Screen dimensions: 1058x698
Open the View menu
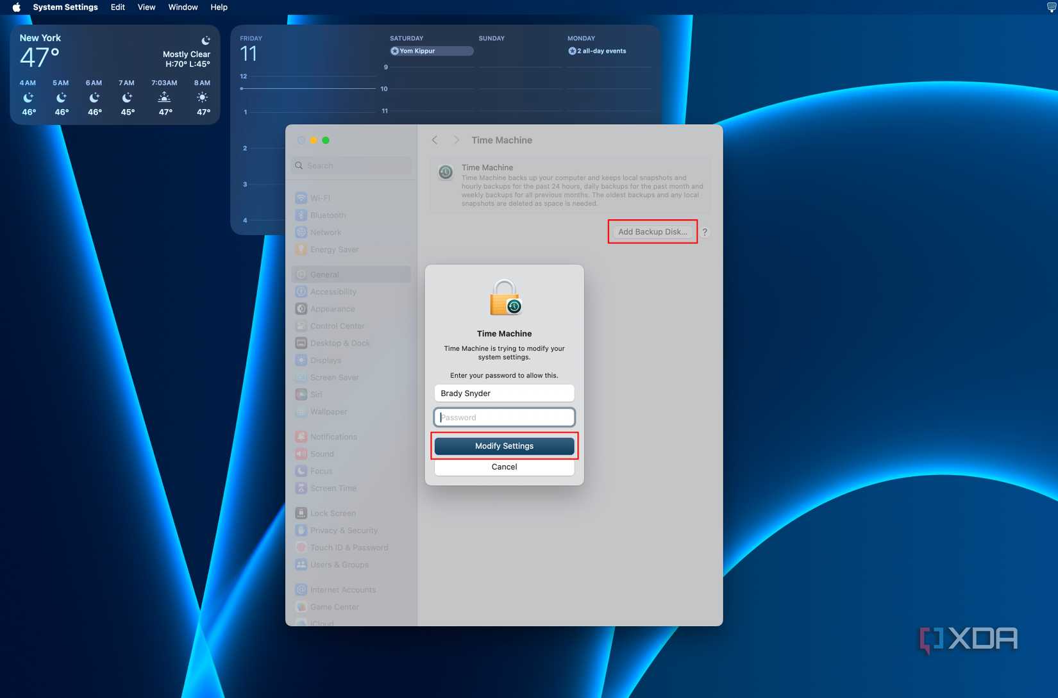147,7
